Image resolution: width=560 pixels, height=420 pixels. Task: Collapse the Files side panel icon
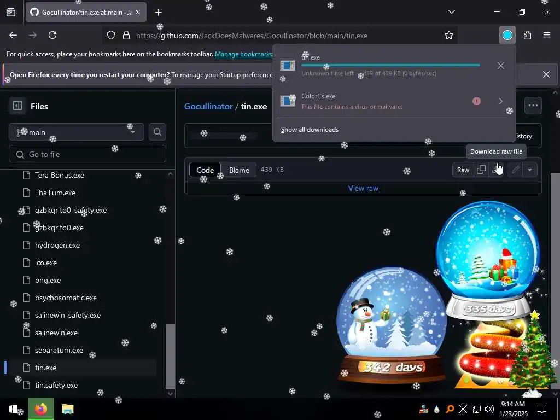pos(17,106)
